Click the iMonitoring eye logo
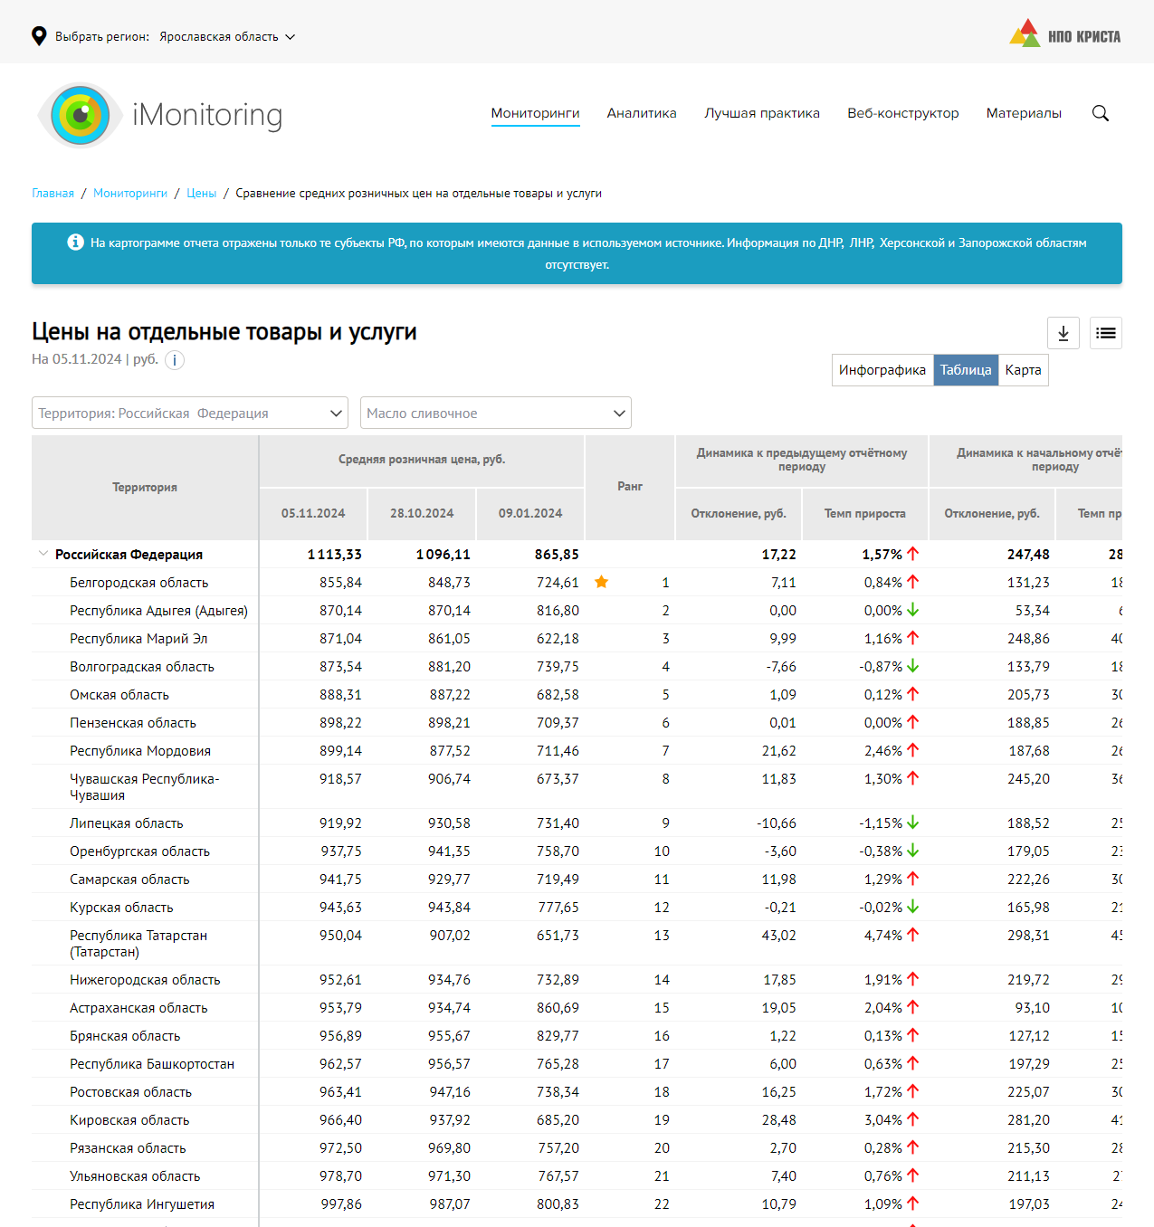 (x=81, y=115)
